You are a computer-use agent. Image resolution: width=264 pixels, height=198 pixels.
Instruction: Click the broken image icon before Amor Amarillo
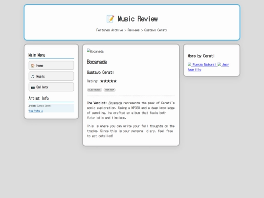pyautogui.click(x=219, y=65)
